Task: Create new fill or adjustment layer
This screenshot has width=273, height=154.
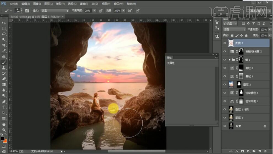Action: point(248,151)
